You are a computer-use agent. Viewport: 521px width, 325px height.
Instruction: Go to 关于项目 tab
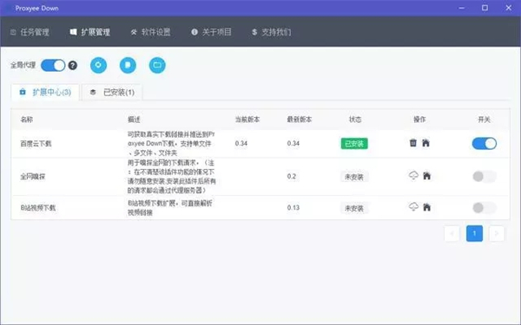pyautogui.click(x=211, y=32)
